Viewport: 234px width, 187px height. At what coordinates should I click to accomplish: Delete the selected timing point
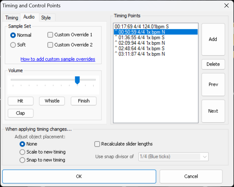click(213, 64)
